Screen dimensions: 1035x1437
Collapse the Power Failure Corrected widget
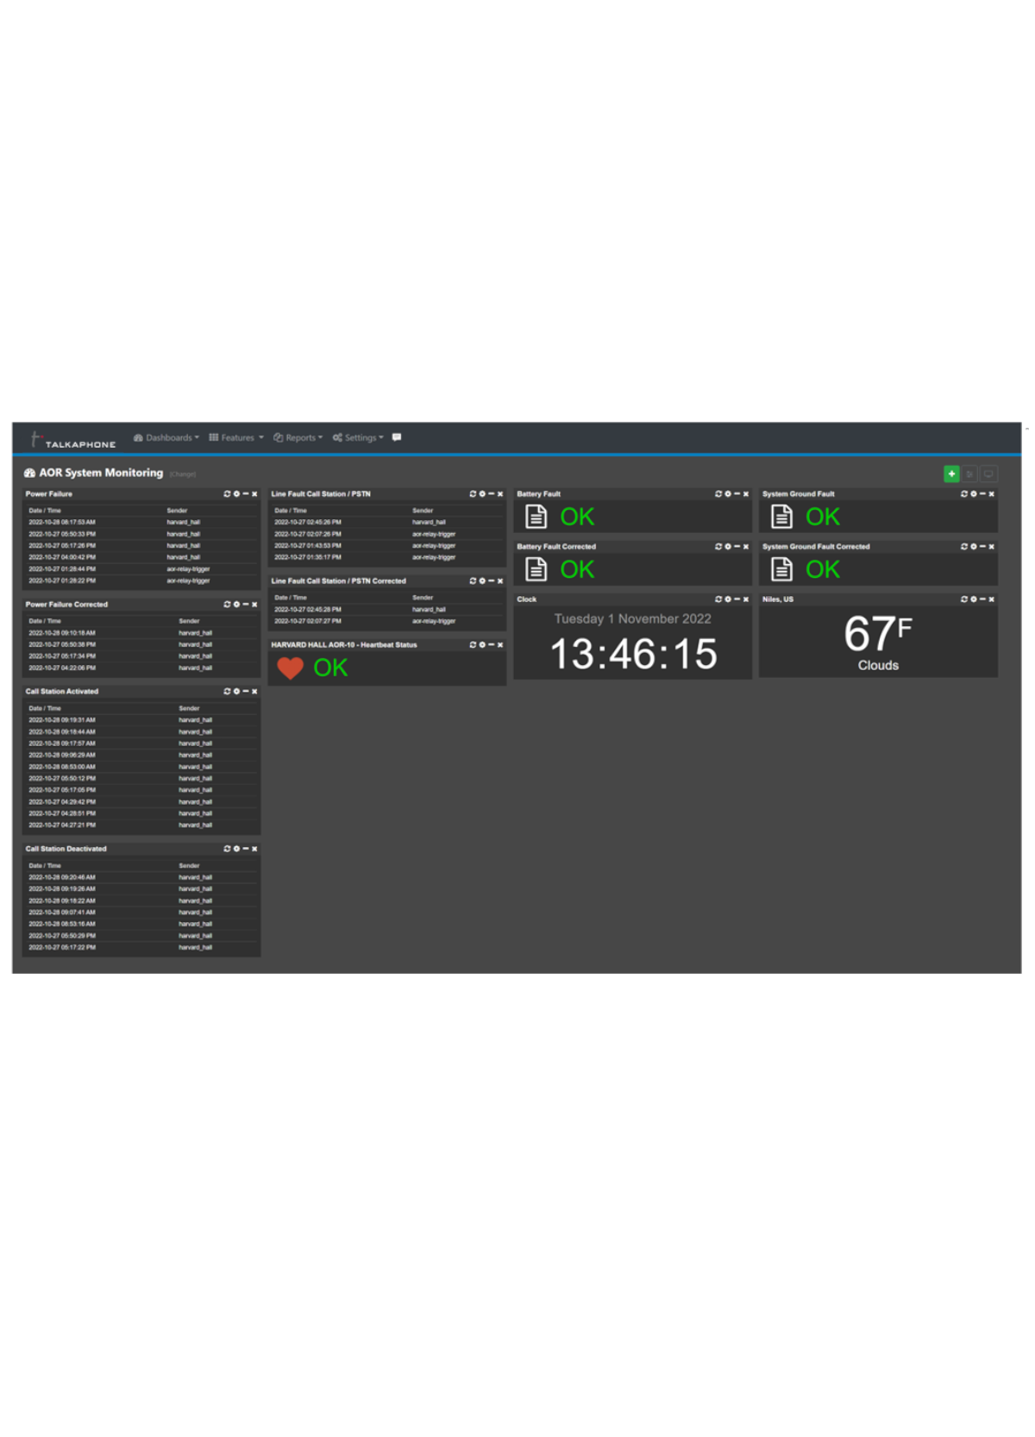[246, 605]
